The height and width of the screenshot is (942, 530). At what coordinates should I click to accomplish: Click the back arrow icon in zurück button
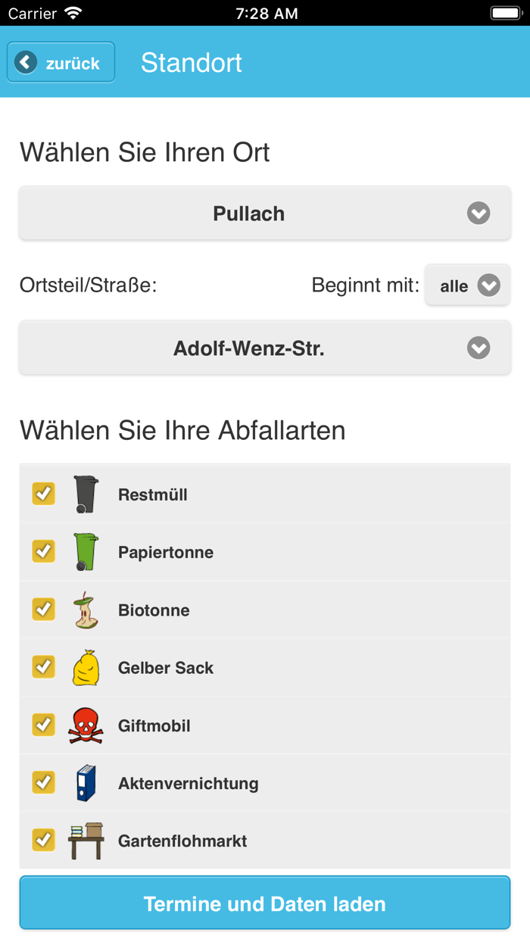[x=25, y=62]
